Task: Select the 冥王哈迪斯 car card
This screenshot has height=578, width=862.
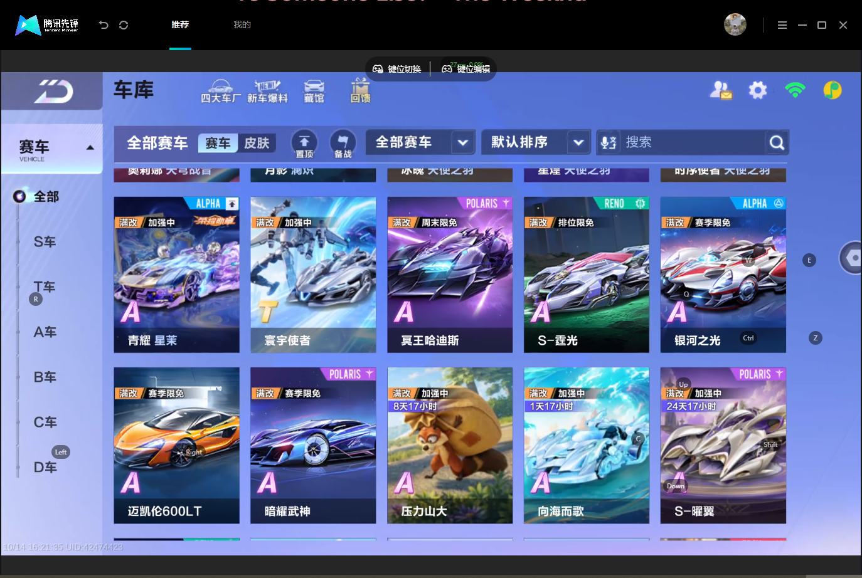Action: pos(450,275)
